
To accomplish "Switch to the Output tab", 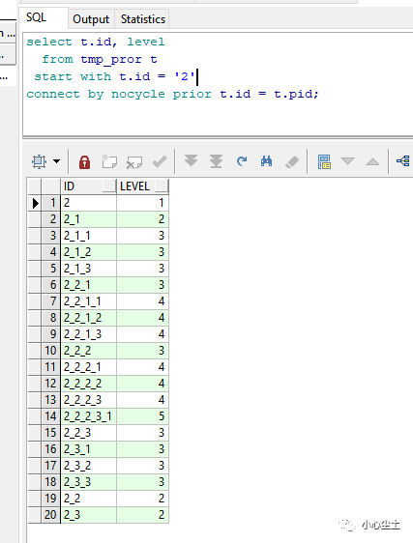I will point(91,19).
